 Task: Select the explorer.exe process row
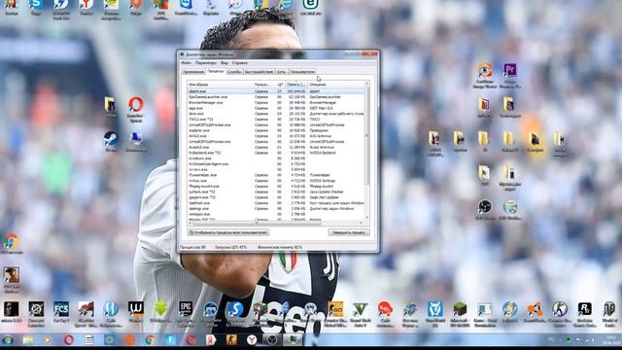click(x=276, y=130)
